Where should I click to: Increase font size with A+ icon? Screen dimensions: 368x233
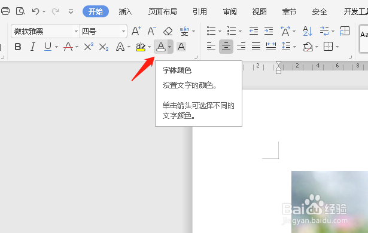(x=136, y=31)
